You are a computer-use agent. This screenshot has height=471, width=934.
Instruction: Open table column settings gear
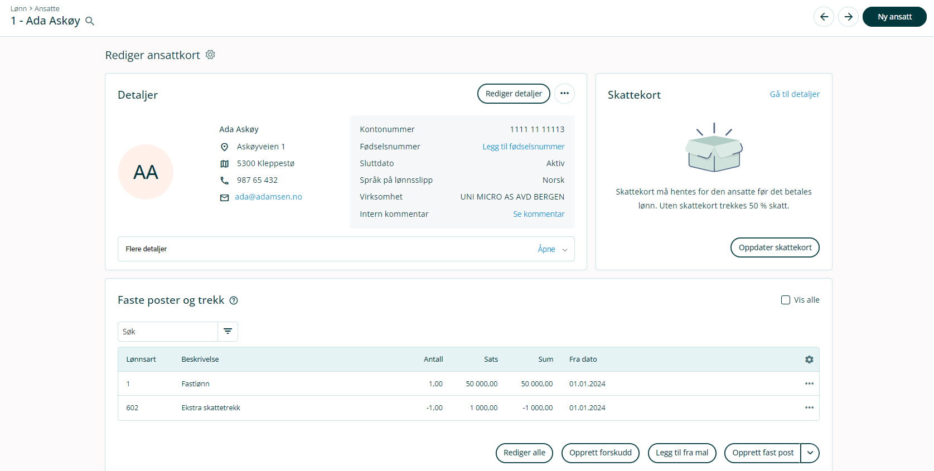pyautogui.click(x=809, y=360)
